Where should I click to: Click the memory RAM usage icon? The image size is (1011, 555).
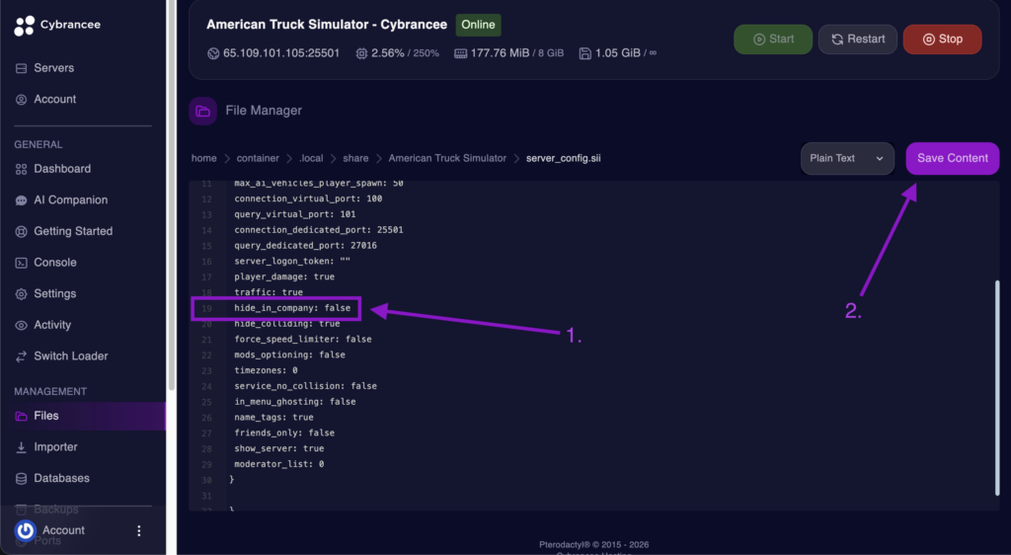pos(460,53)
